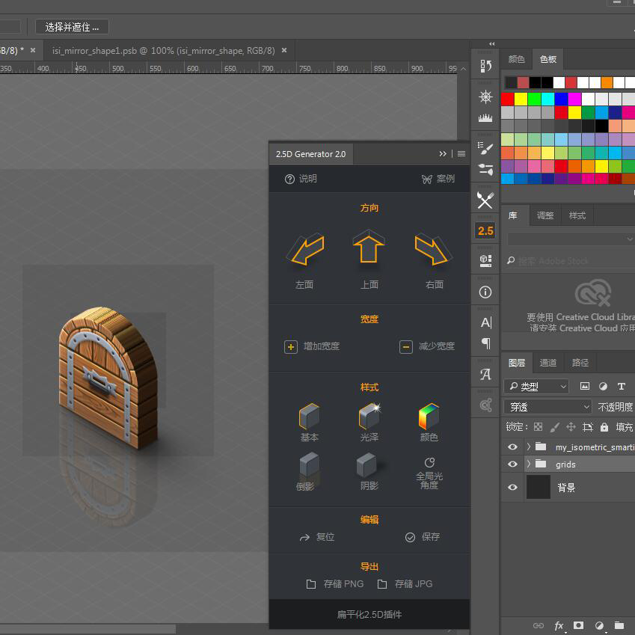This screenshot has height=635, width=635.
Task: Click 存储 PNG export button
Action: pos(335,584)
